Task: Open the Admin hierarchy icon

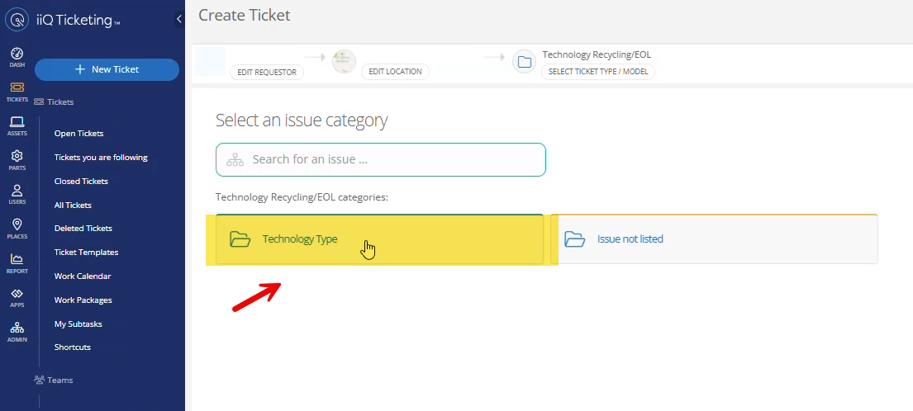Action: click(17, 331)
